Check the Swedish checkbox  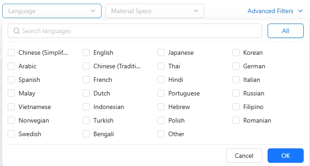(11, 134)
